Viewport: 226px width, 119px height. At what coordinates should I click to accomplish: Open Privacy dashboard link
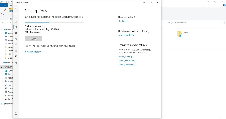(127, 60)
